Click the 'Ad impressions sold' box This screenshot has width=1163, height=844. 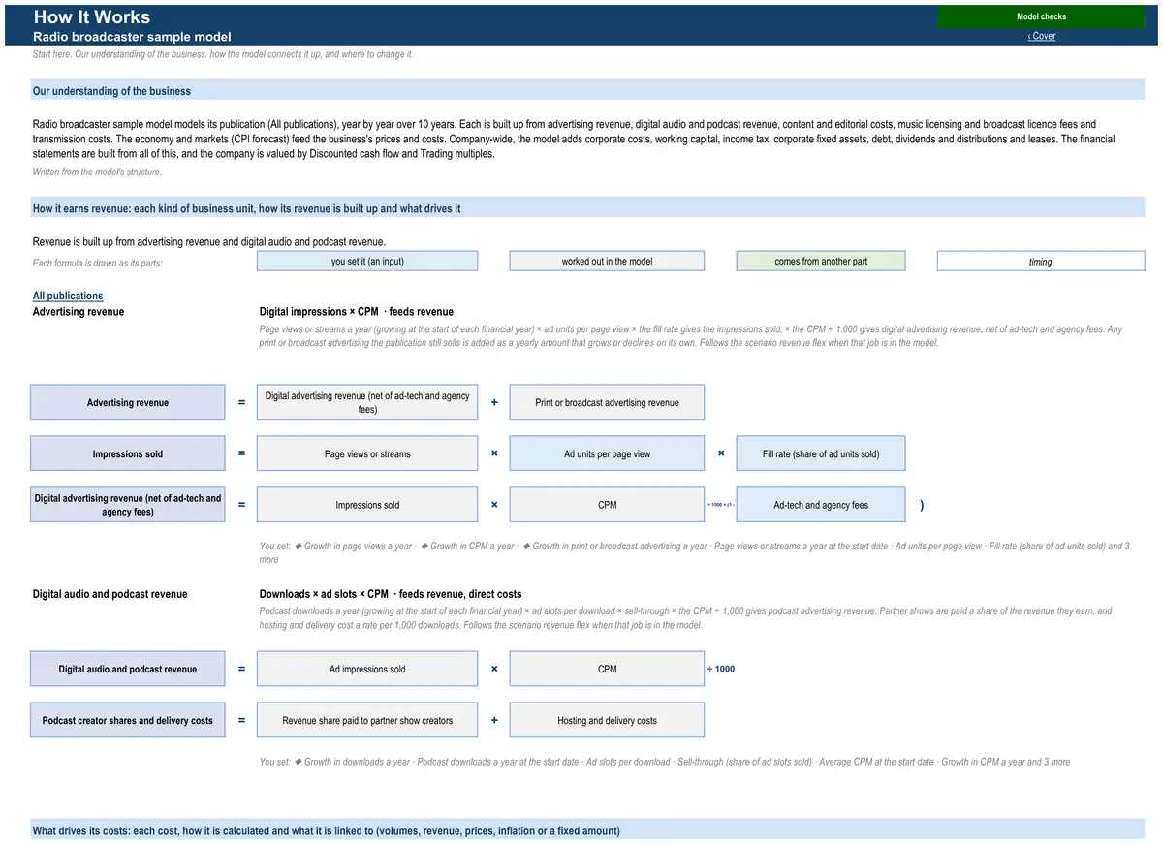(367, 669)
